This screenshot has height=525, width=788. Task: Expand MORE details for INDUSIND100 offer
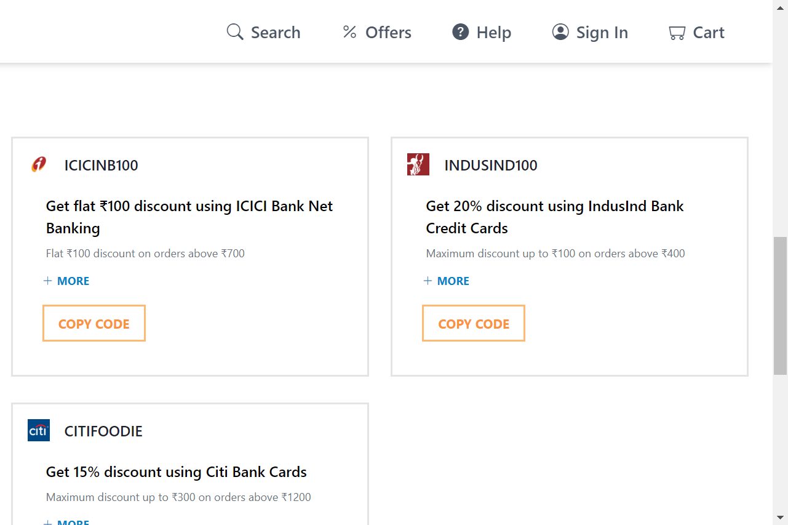[x=447, y=281]
